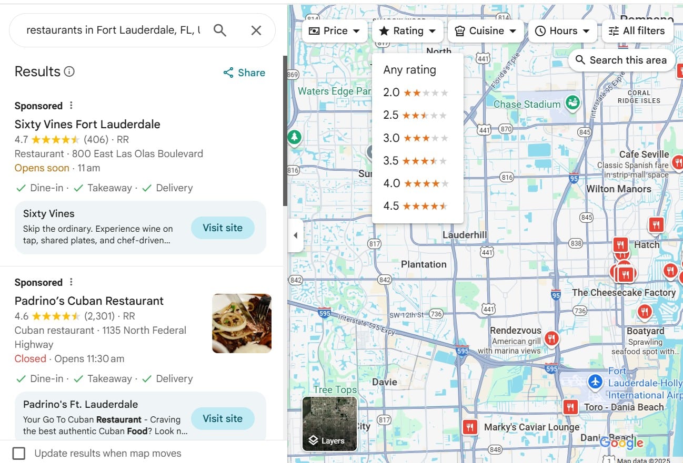Image resolution: width=683 pixels, height=463 pixels.
Task: Click the results panel scrollbar
Action: tap(285, 130)
